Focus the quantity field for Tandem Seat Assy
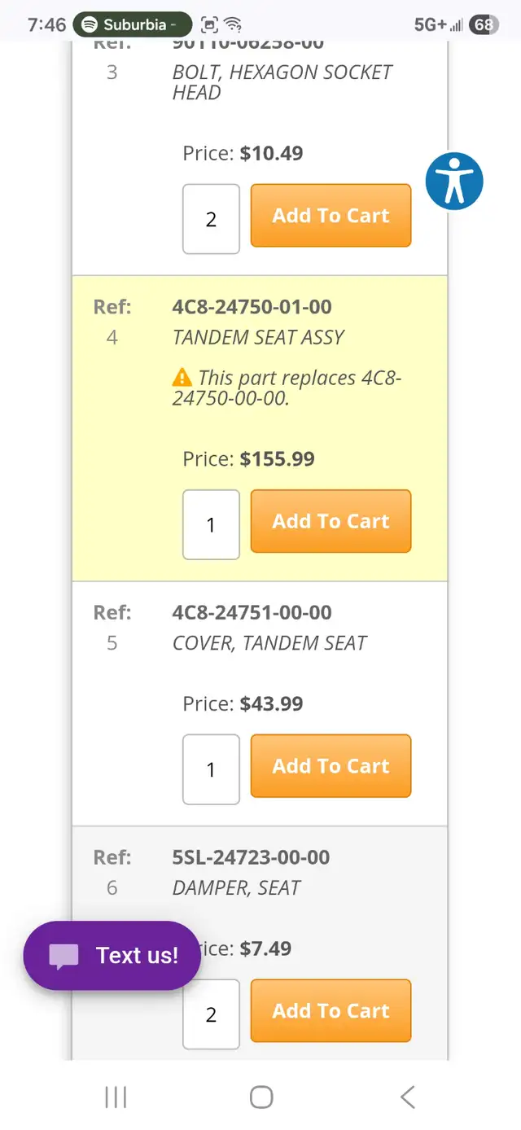The height and width of the screenshot is (1130, 521). click(211, 524)
